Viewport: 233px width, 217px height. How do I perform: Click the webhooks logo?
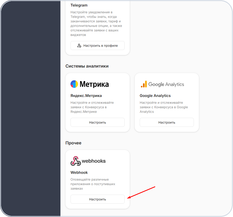click(88, 161)
